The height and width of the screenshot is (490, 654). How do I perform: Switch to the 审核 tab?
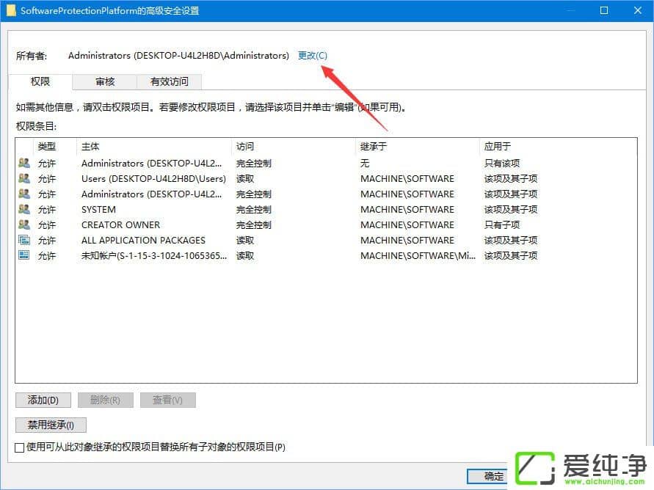[x=103, y=81]
